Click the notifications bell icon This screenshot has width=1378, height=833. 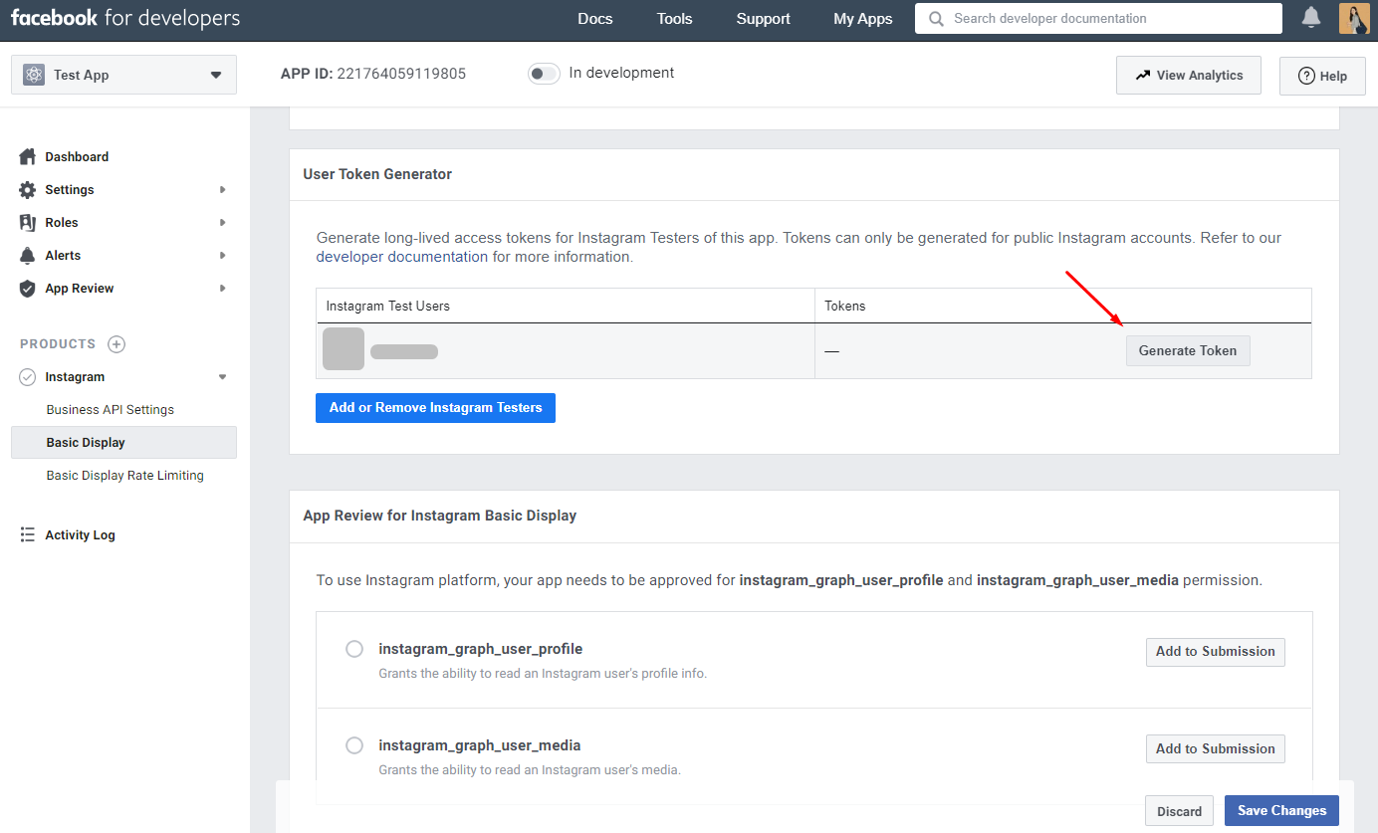coord(1311,18)
